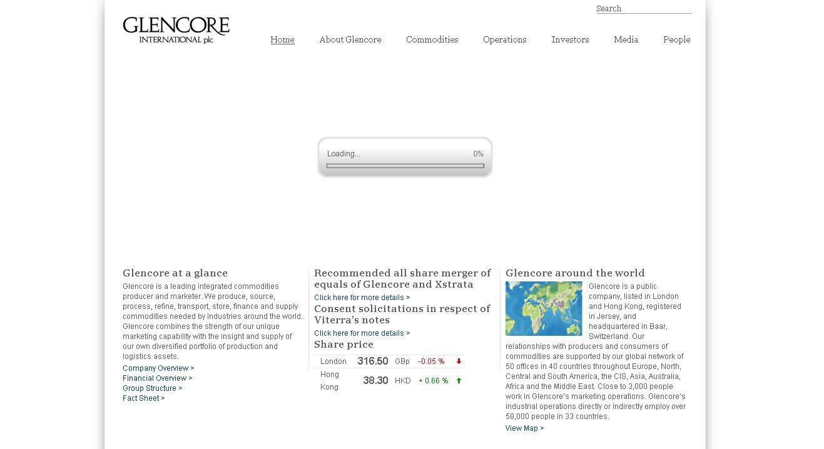Click the world map thumbnail
Image resolution: width=824 pixels, height=449 pixels.
(x=544, y=308)
